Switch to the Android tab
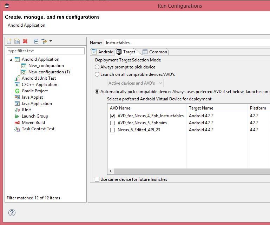Screen dimensions: 270x225 coord(103,52)
